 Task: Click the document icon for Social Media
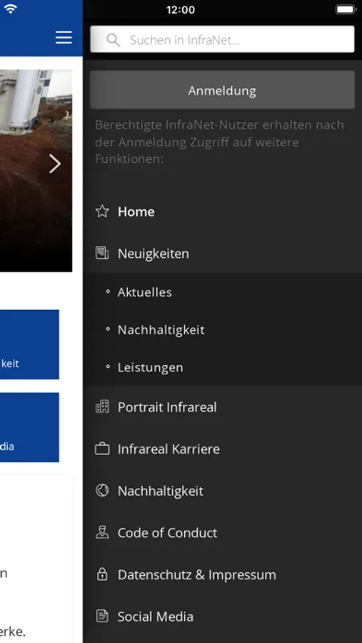coord(102,616)
